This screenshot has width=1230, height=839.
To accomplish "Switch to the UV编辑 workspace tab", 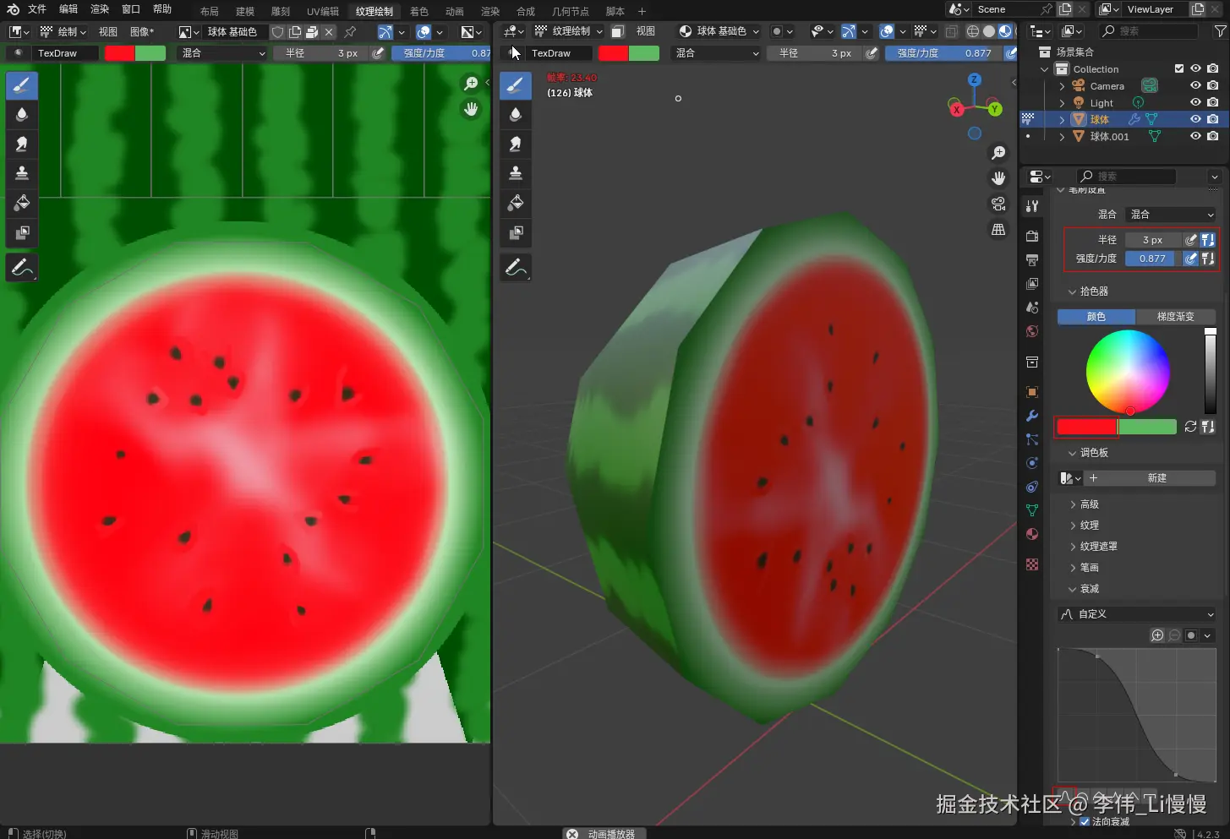I will click(323, 11).
